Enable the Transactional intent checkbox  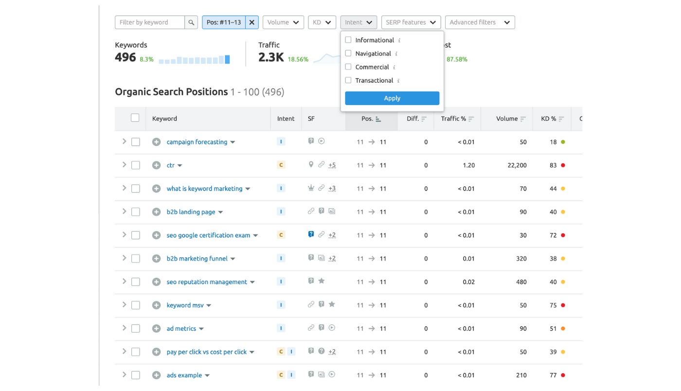(348, 80)
